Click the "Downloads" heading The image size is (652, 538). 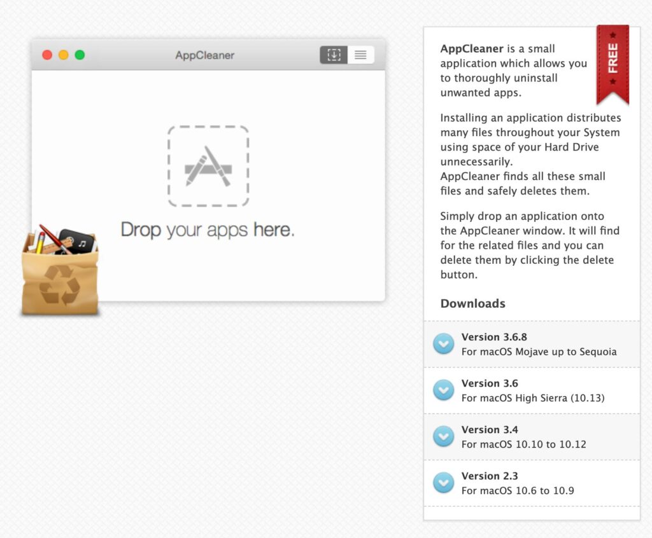[x=473, y=303]
